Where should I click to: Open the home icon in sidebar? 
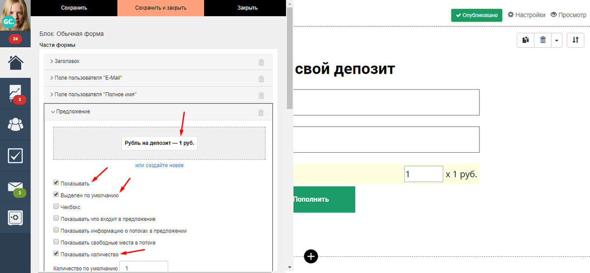(x=15, y=62)
